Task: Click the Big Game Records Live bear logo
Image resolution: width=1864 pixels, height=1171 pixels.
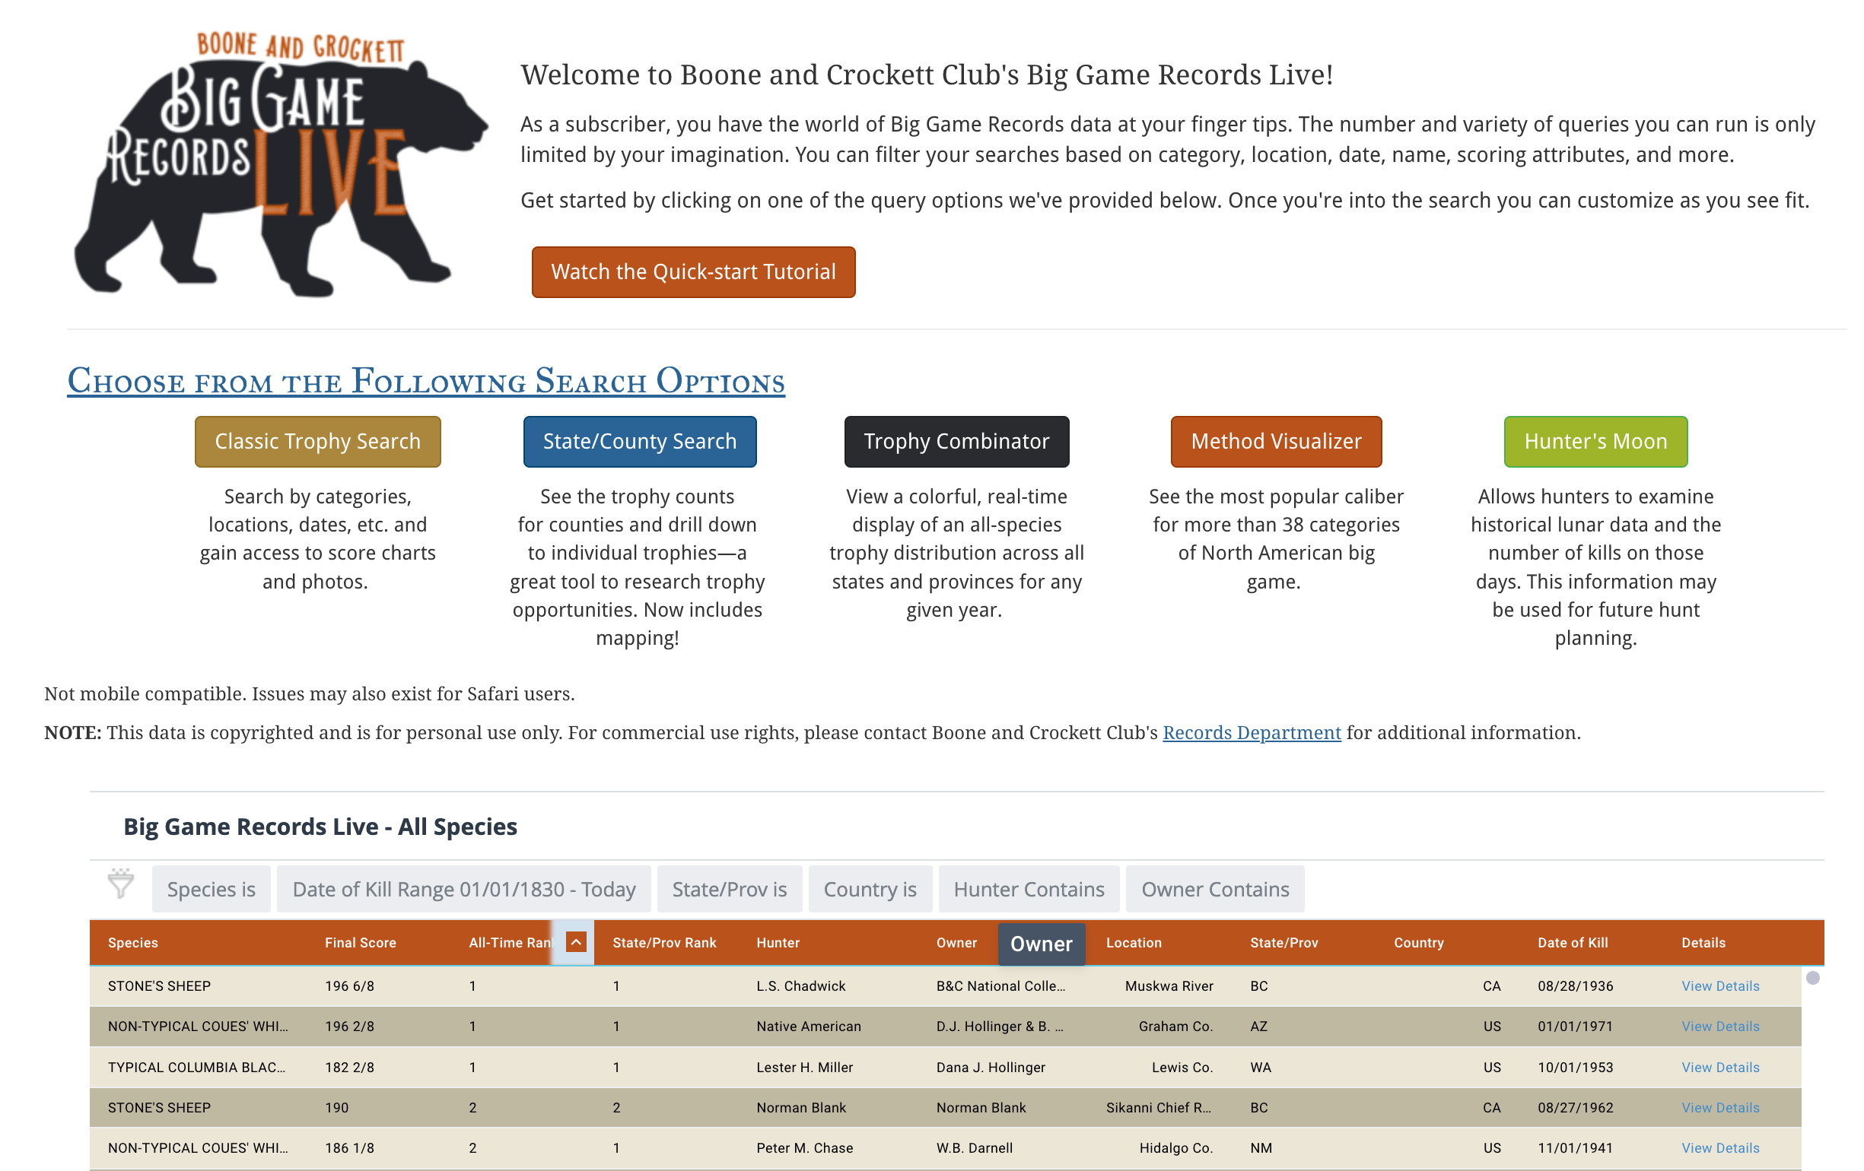Action: tap(278, 164)
